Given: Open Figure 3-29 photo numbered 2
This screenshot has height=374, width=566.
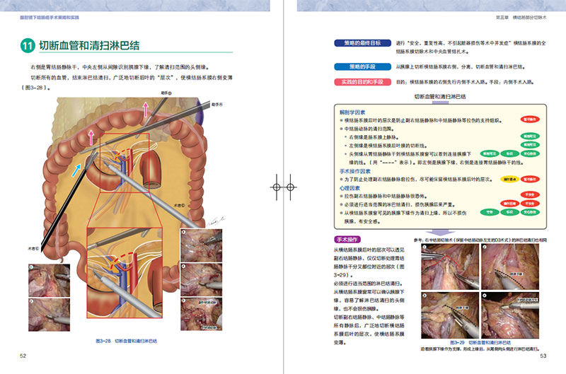Looking at the screenshot, I should (x=510, y=267).
